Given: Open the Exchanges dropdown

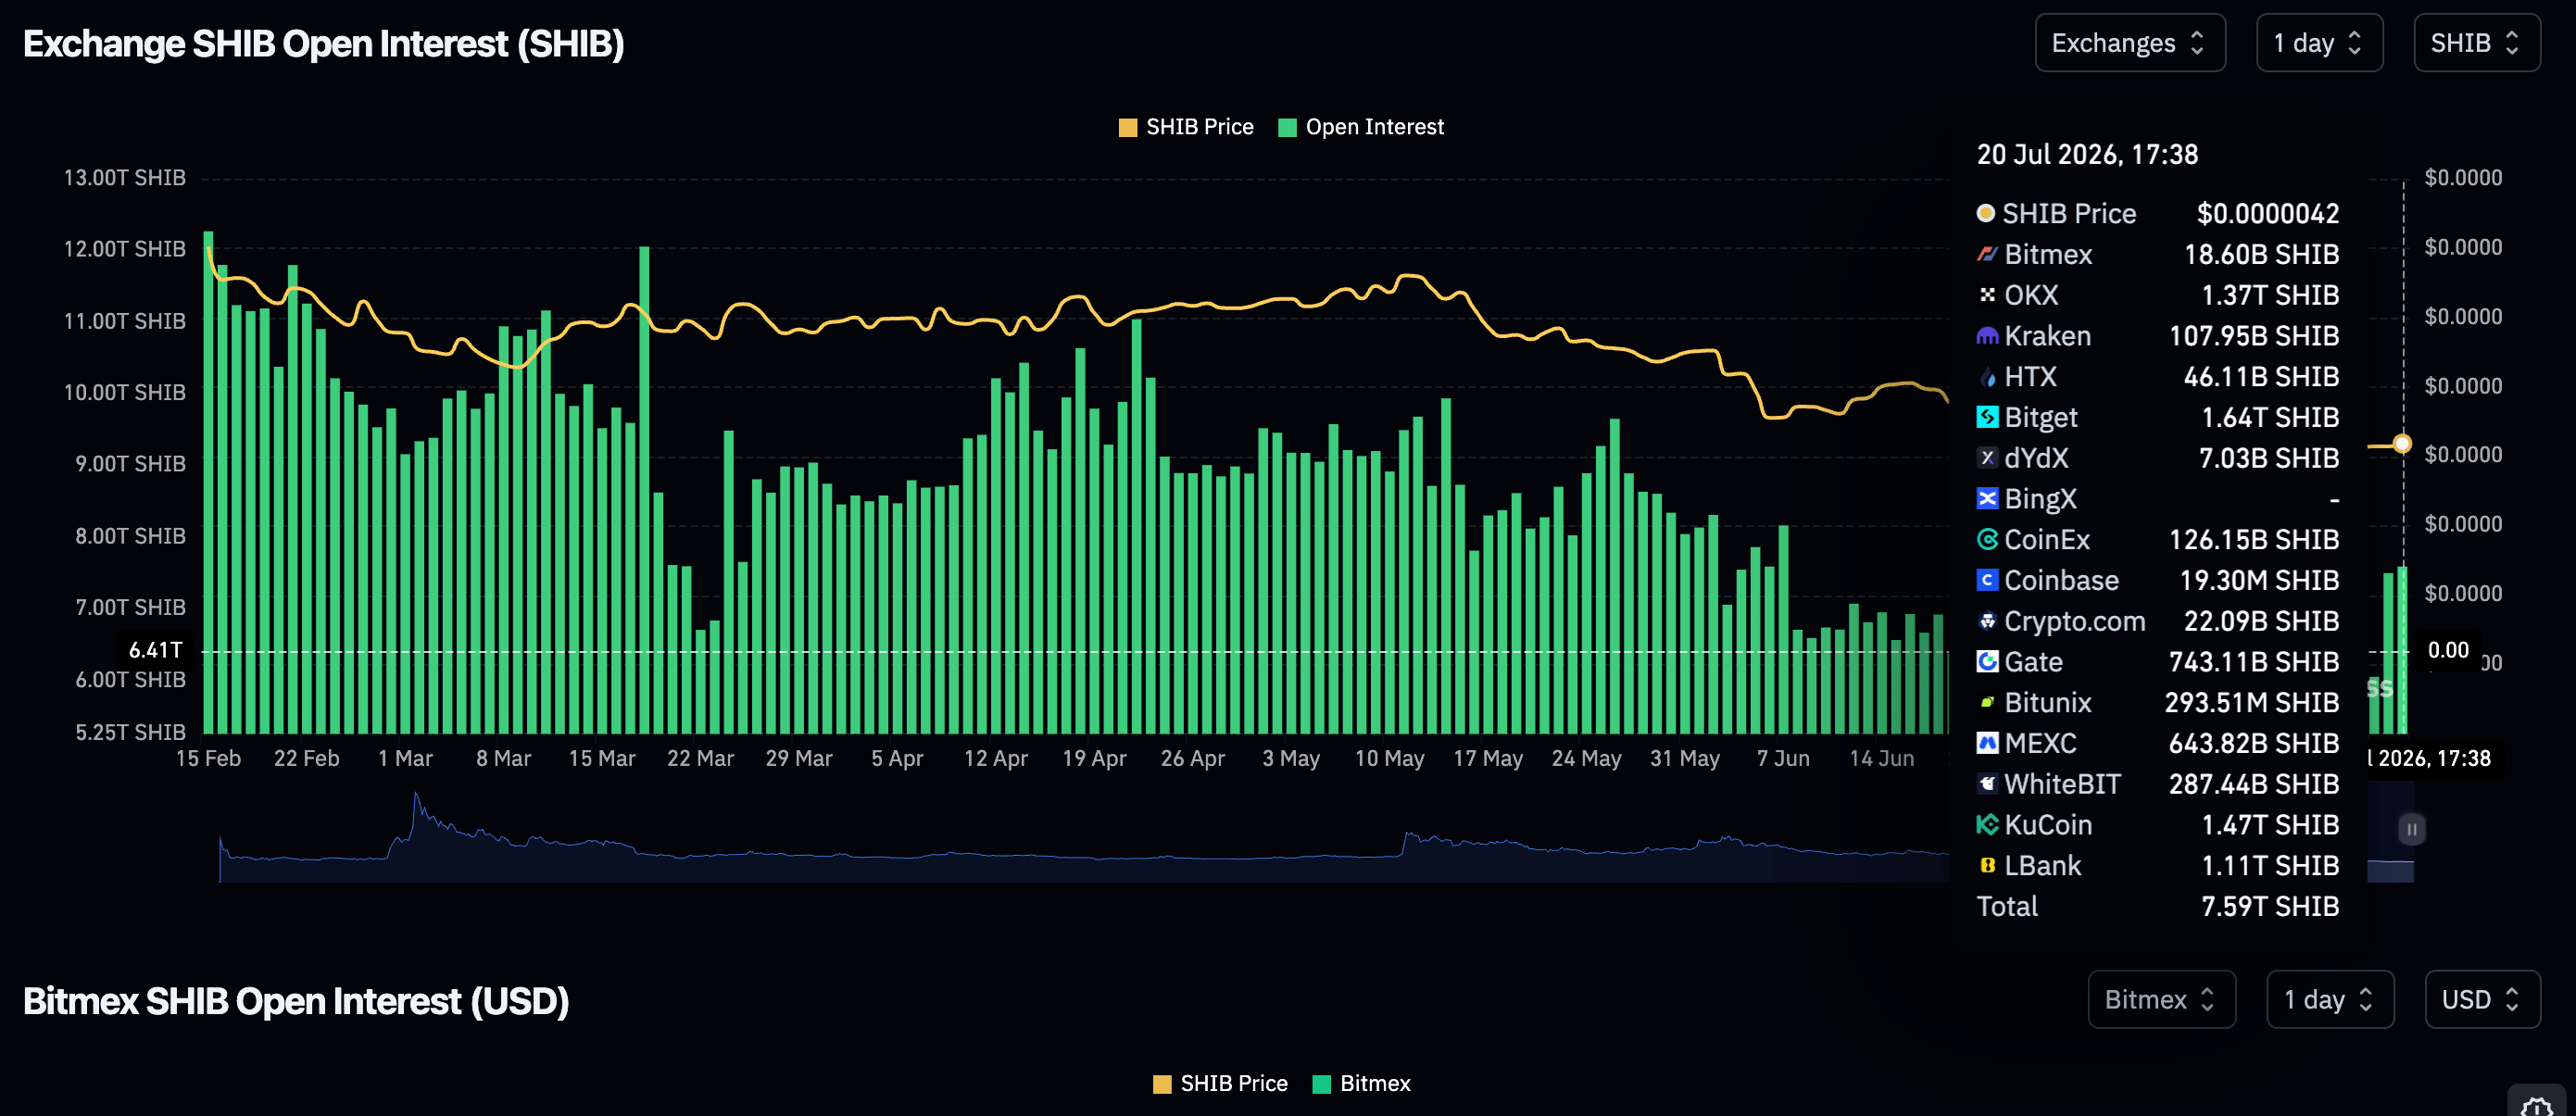Looking at the screenshot, I should click(2130, 43).
